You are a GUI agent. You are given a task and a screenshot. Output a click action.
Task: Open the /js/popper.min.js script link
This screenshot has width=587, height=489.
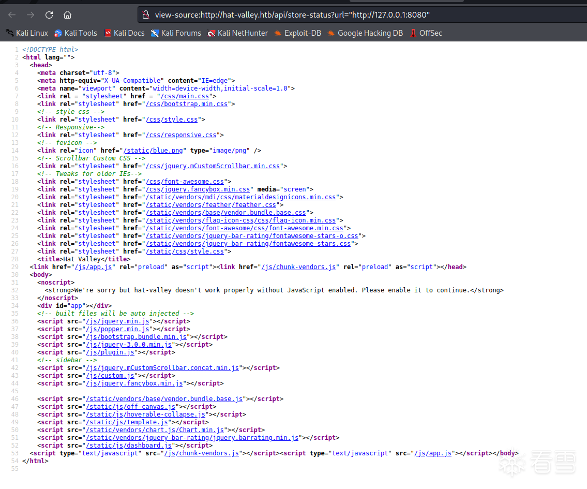(117, 329)
